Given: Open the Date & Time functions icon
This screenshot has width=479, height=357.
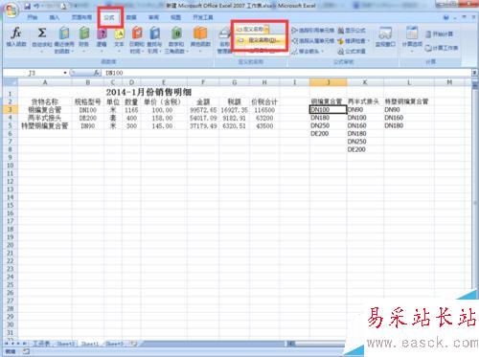Looking at the screenshot, I should click(x=137, y=33).
